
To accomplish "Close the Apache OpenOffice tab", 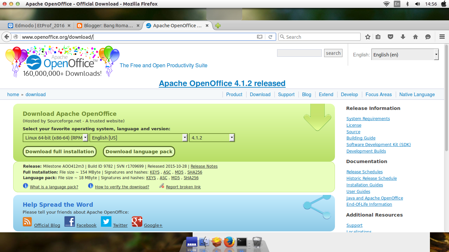I will [x=207, y=26].
